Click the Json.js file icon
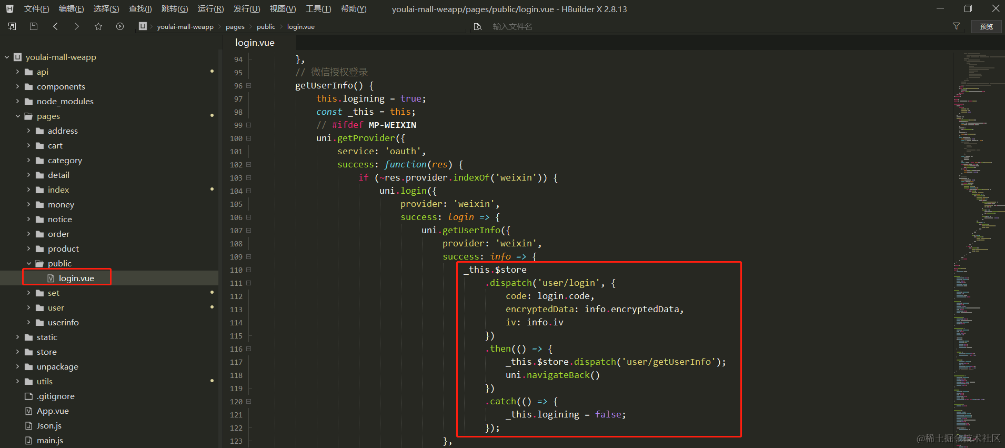1005x448 pixels. click(29, 425)
